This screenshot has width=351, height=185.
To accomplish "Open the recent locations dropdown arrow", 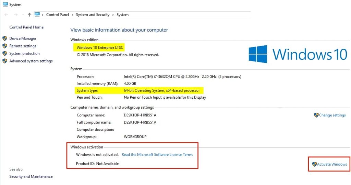I will [x=23, y=15].
